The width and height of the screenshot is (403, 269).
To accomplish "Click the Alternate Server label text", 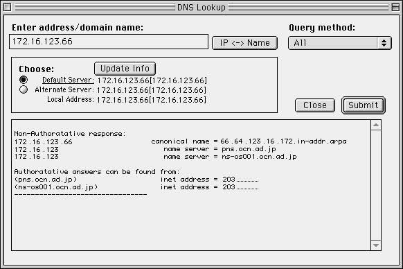I will 64,90.
